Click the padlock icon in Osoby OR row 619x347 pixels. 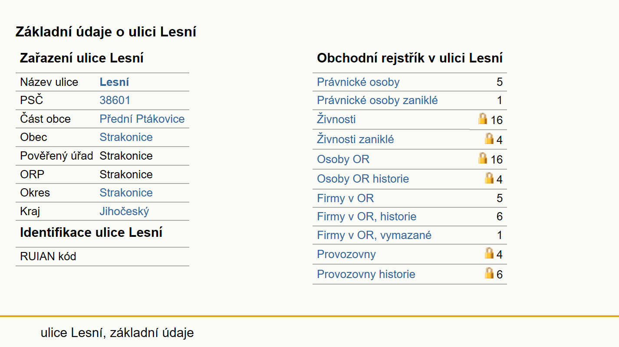click(482, 158)
